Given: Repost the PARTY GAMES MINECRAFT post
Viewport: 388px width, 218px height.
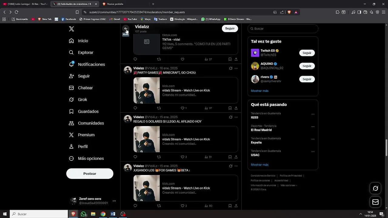Looking at the screenshot, I should (x=159, y=108).
